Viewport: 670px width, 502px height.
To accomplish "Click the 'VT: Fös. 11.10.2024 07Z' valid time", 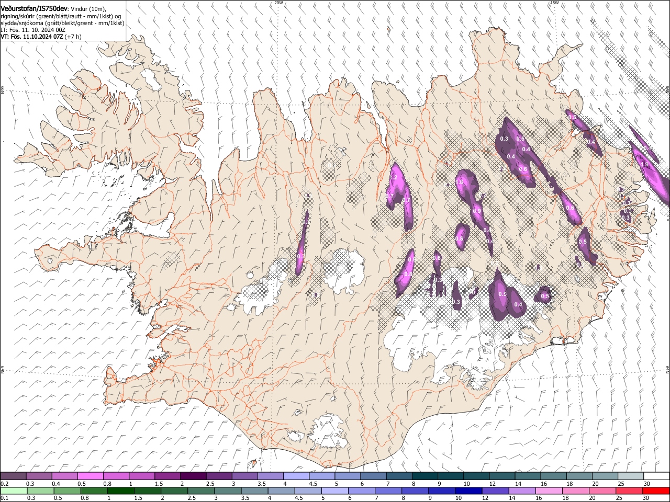I will (32, 37).
